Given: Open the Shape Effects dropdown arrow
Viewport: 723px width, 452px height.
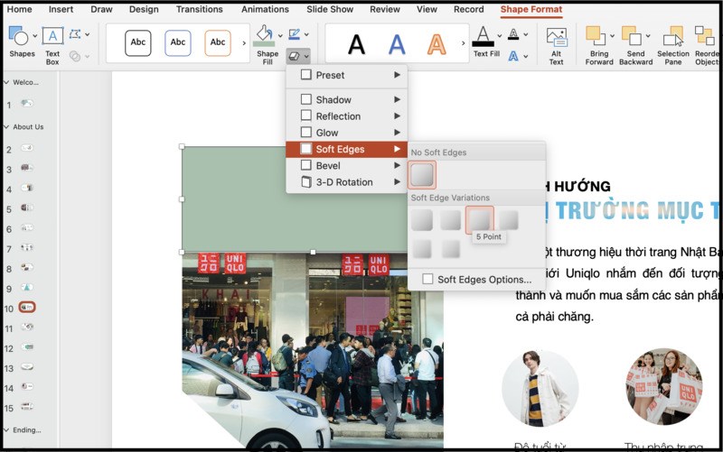Looking at the screenshot, I should pos(306,56).
